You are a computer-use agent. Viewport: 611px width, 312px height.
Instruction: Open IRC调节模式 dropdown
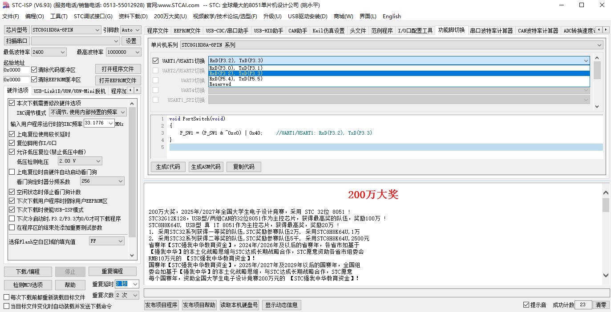pyautogui.click(x=88, y=112)
